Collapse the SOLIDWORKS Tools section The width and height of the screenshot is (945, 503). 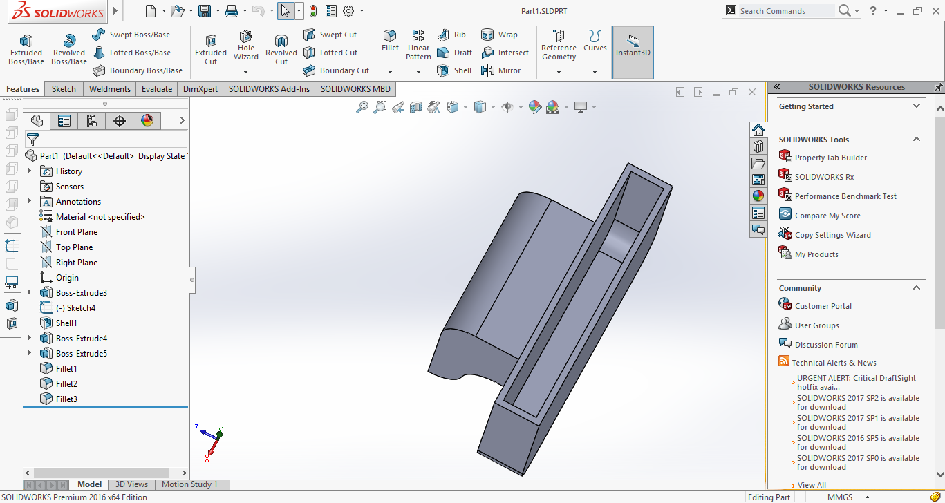point(917,140)
